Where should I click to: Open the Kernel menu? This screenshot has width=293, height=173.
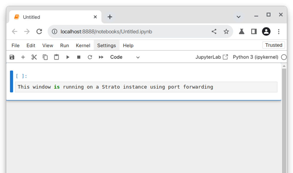83,45
